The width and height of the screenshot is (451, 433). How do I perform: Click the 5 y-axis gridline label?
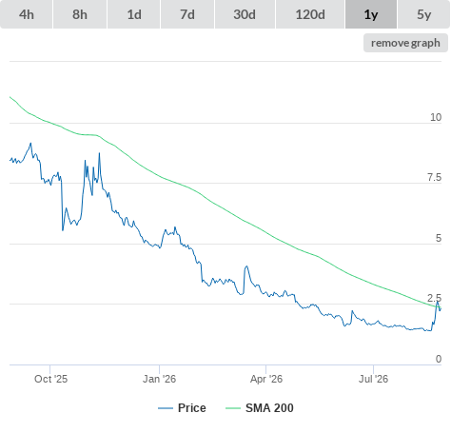(x=439, y=238)
